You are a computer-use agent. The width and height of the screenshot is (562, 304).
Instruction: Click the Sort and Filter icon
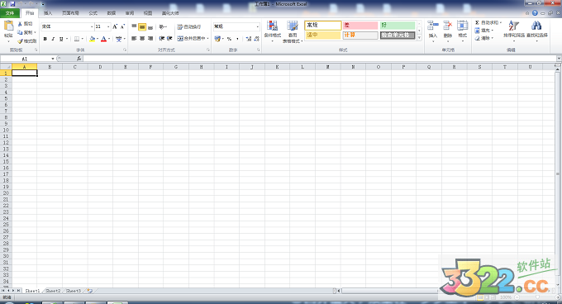(513, 26)
